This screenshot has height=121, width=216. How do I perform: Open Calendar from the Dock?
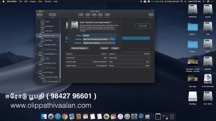click(x=85, y=117)
